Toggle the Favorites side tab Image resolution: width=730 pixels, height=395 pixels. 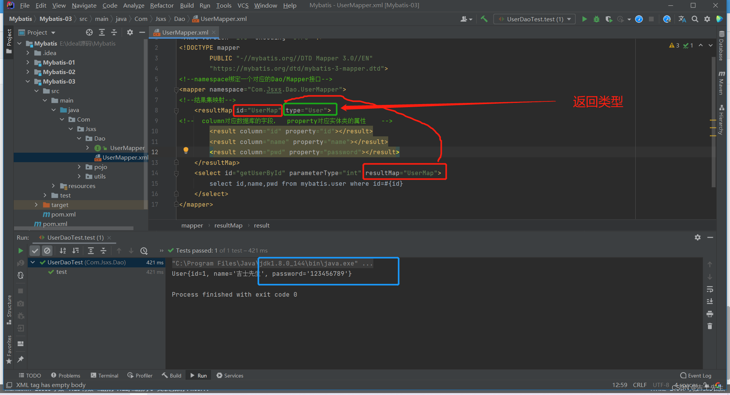coord(9,349)
